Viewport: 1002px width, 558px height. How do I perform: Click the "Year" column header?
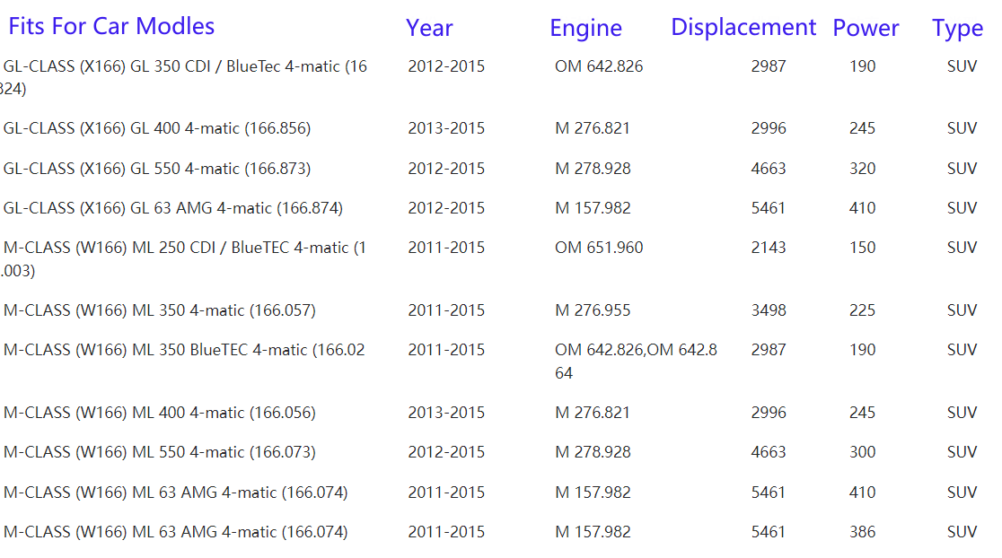pyautogui.click(x=429, y=28)
